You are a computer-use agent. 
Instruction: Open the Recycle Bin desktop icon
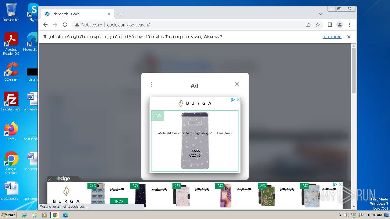(11, 12)
